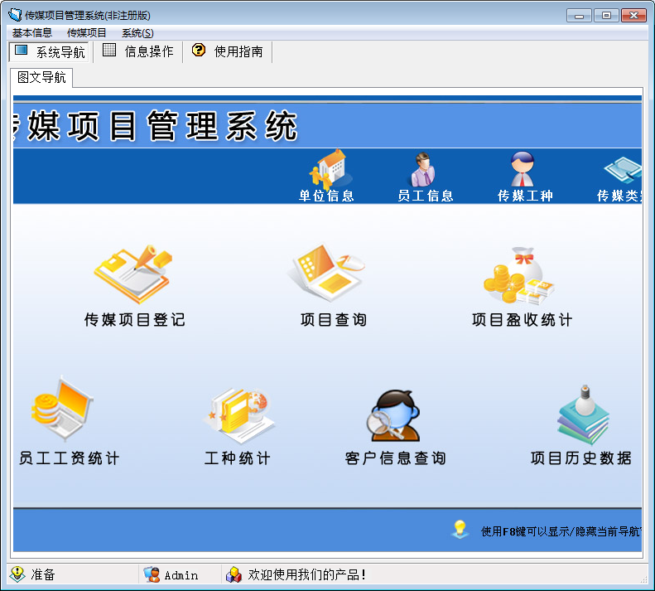Image resolution: width=655 pixels, height=591 pixels.
Task: Open the 工种统计 books icon
Action: 239,416
